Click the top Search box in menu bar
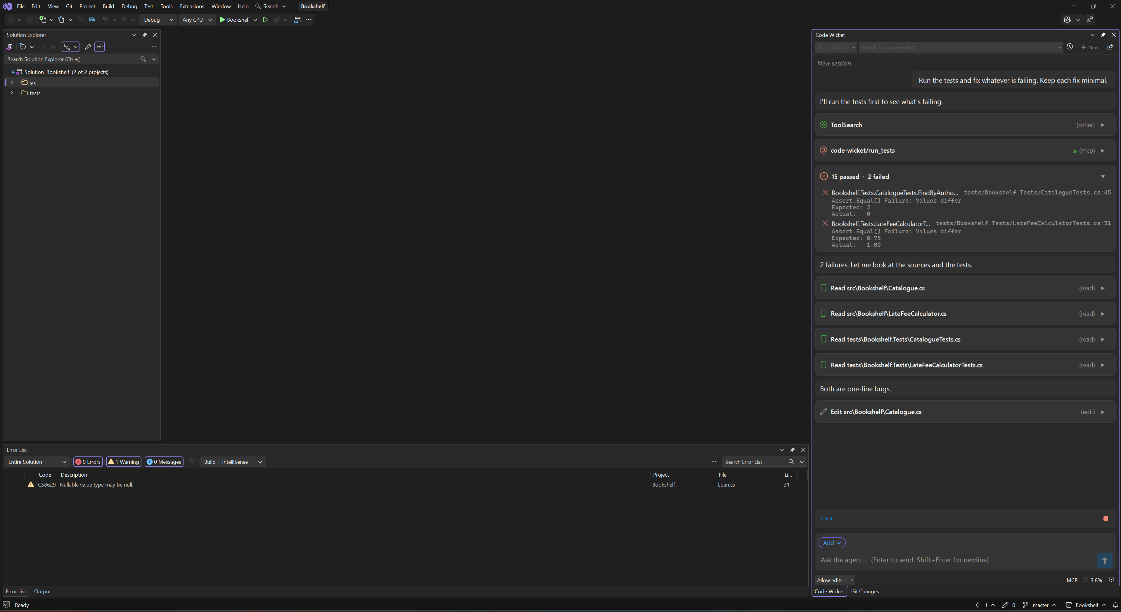Image resolution: width=1121 pixels, height=612 pixels. [x=270, y=6]
